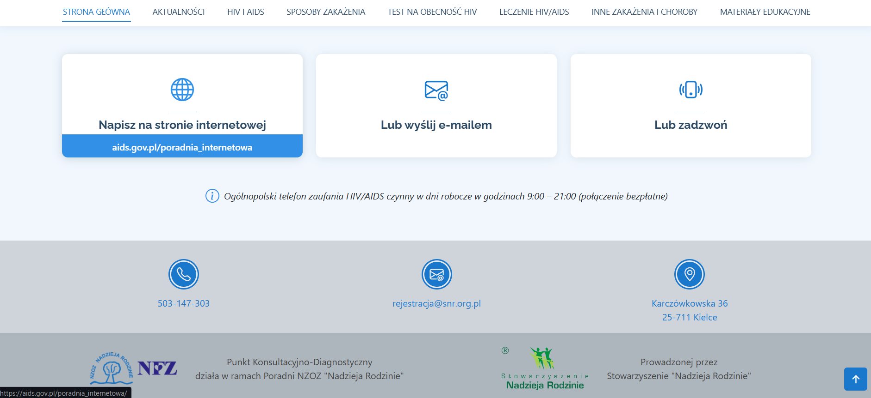Follow the aids.gov.pl/poradnia_internetowa link
The height and width of the screenshot is (398, 871).
coord(182,147)
